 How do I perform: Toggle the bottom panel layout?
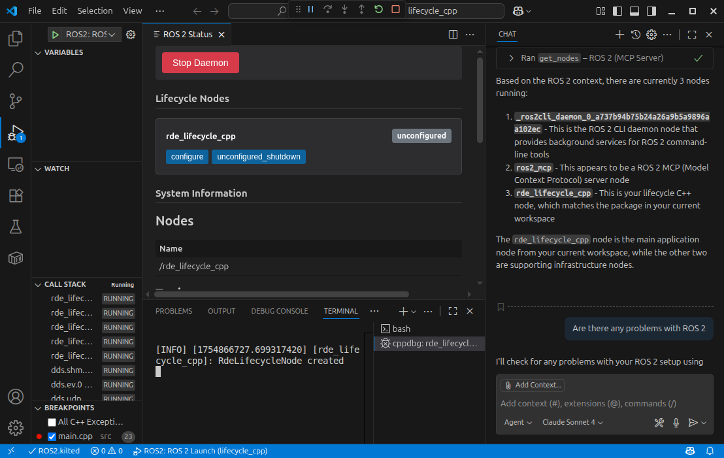[x=634, y=11]
